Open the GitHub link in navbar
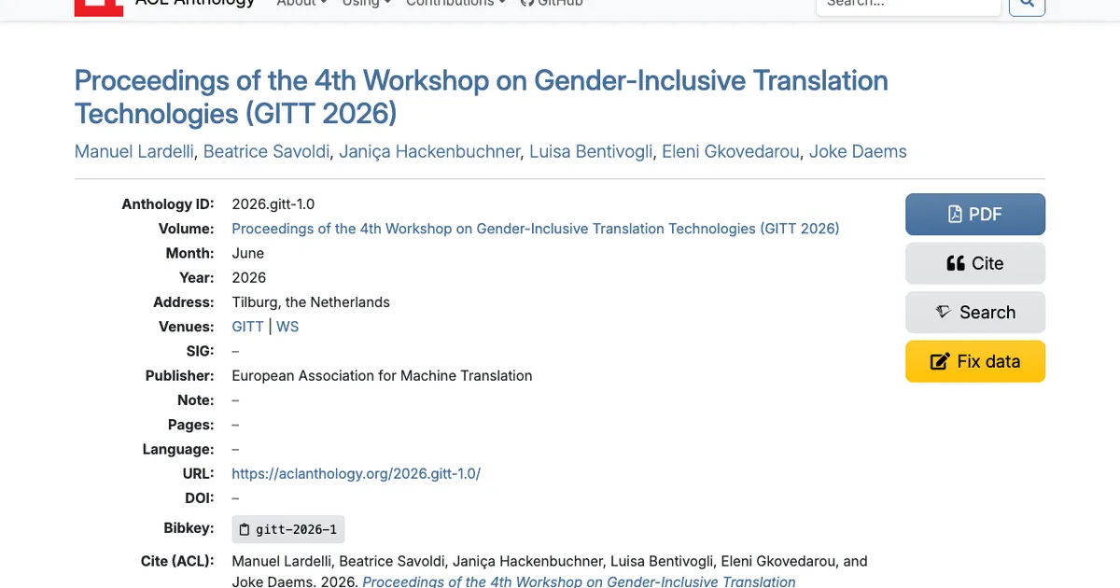This screenshot has height=588, width=1120. pyautogui.click(x=552, y=4)
